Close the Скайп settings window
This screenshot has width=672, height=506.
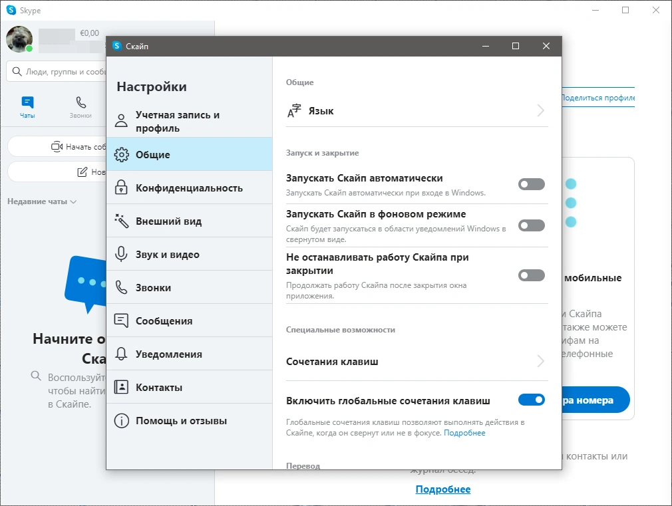[546, 46]
